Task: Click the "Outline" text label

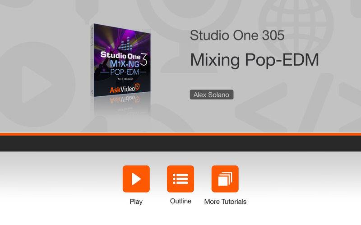Action: [x=180, y=201]
